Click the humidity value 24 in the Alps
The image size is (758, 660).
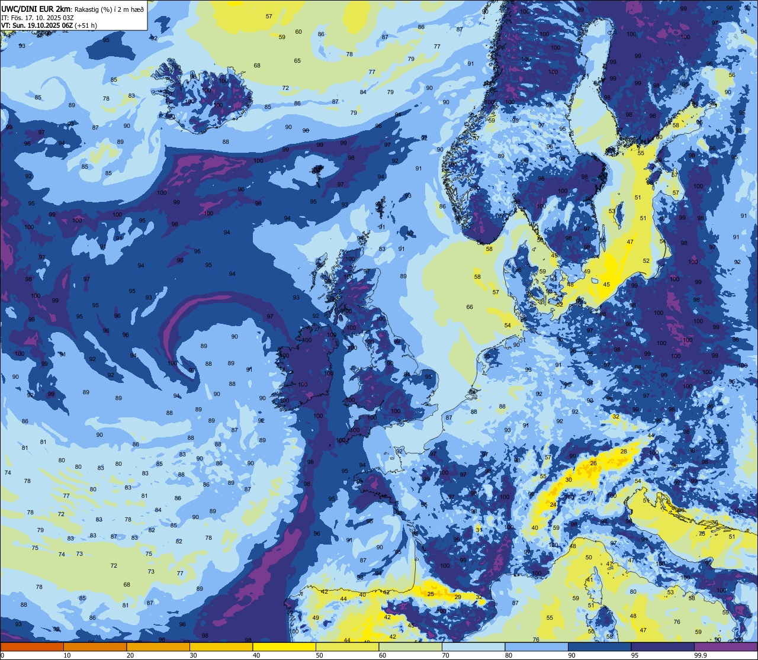click(553, 505)
